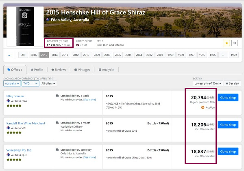Click the share icon button
Viewport: 244px width, 171px height.
(x=235, y=43)
